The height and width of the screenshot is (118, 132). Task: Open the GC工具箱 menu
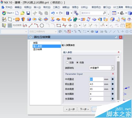[118, 7]
